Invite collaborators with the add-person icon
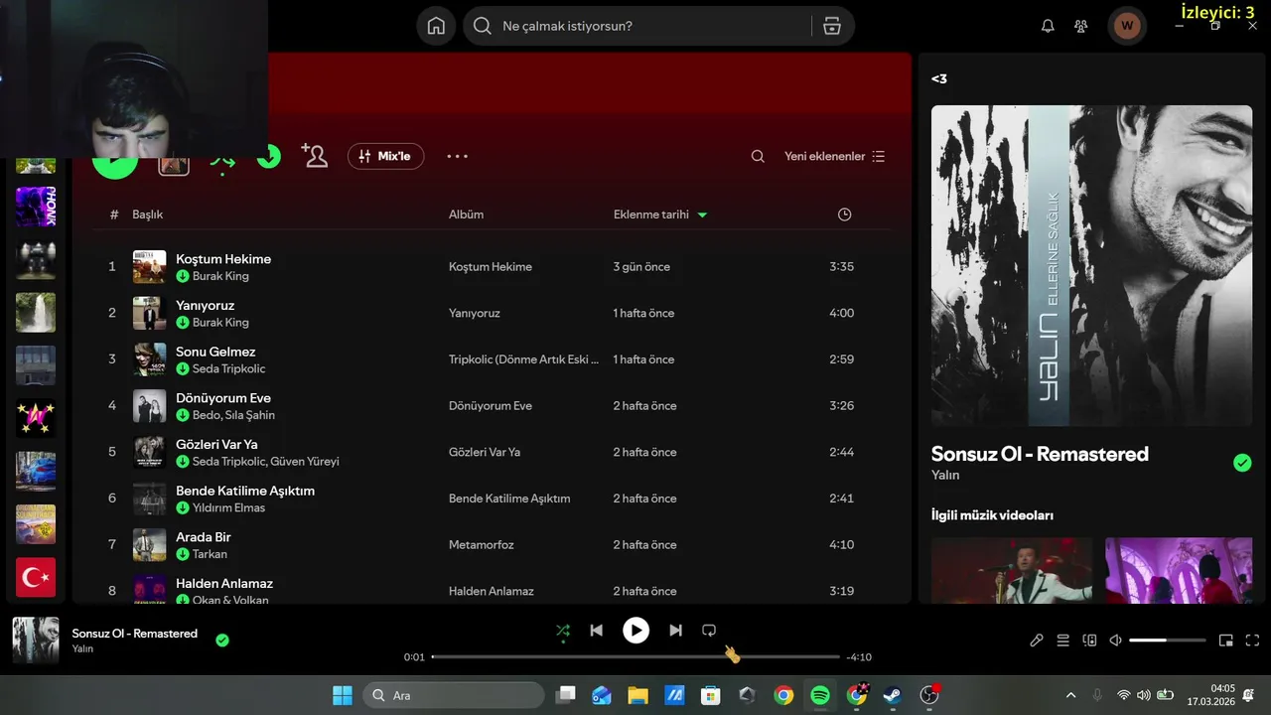This screenshot has width=1271, height=715. coord(315,156)
